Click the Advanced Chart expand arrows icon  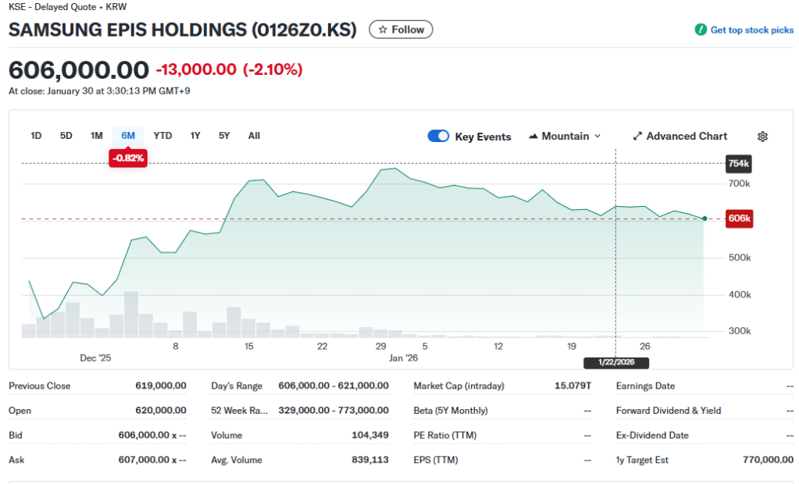coord(637,137)
